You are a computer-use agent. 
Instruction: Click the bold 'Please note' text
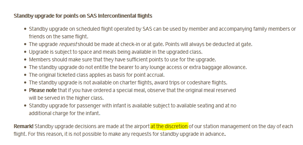43,91
